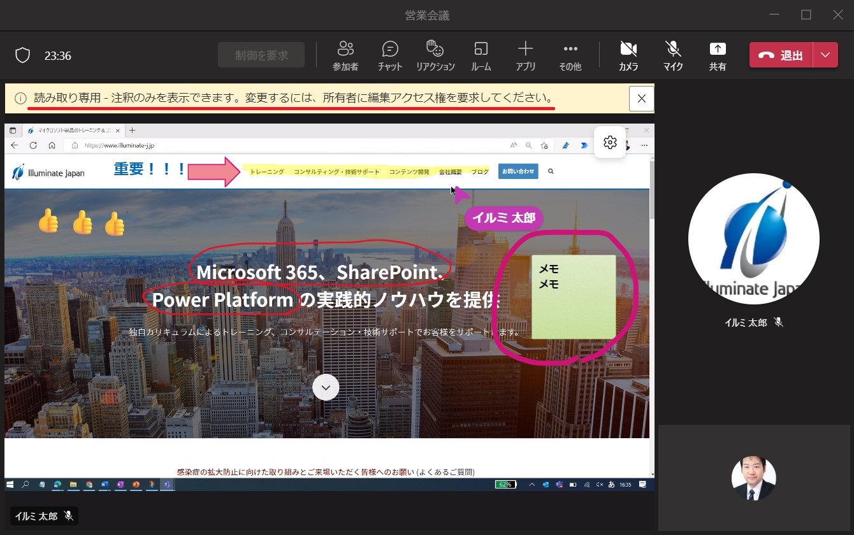Click the イルミ 太郎 label under shared screen
Image resolution: width=854 pixels, height=535 pixels.
pos(44,516)
